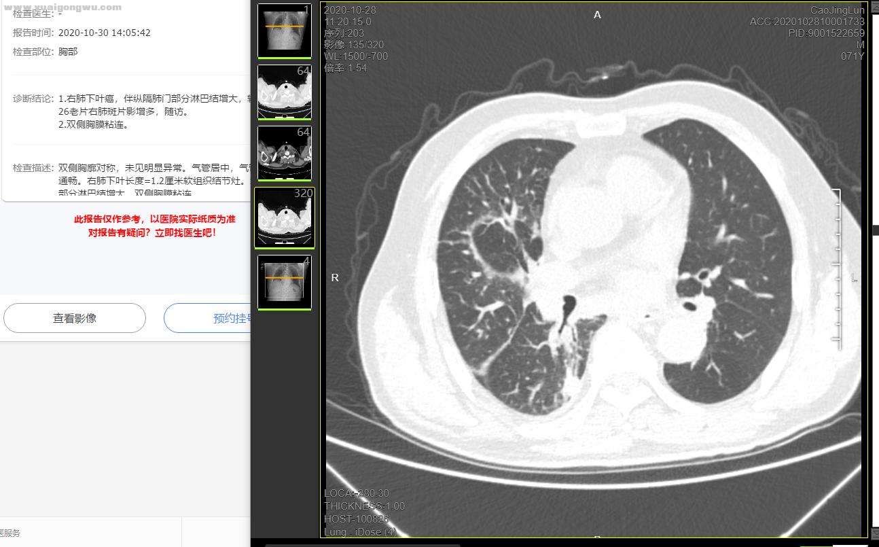Select the lung window thumbnail with count 64
879x547 pixels.
(285, 92)
